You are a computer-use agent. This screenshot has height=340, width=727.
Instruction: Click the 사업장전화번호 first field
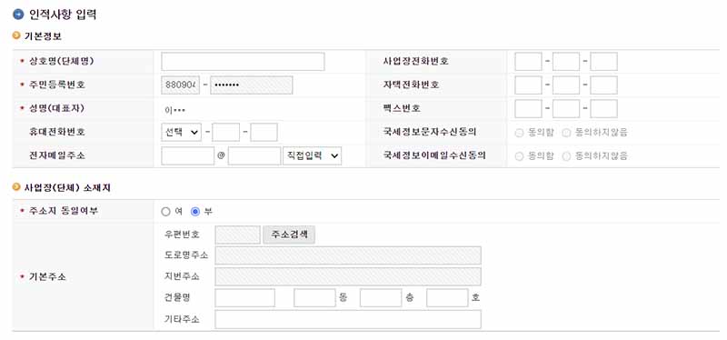pos(528,62)
